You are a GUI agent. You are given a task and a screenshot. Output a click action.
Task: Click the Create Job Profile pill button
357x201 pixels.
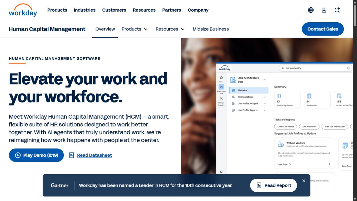(286, 127)
